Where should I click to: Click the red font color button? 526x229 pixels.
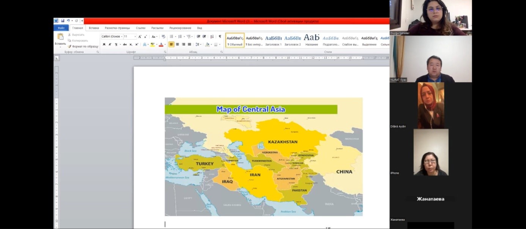(x=161, y=44)
